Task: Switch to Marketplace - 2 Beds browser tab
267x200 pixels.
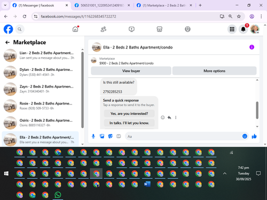Action: (x=164, y=5)
